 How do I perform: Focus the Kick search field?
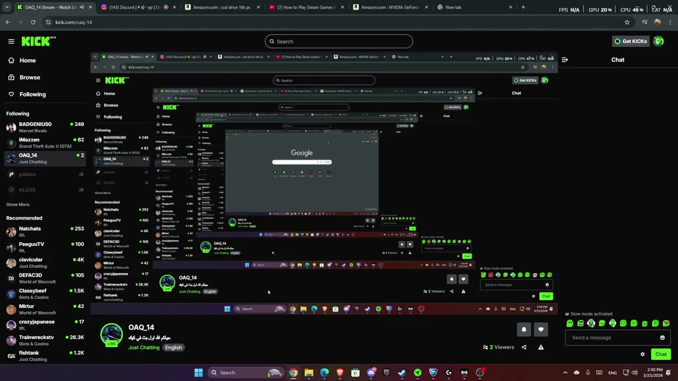(x=339, y=41)
